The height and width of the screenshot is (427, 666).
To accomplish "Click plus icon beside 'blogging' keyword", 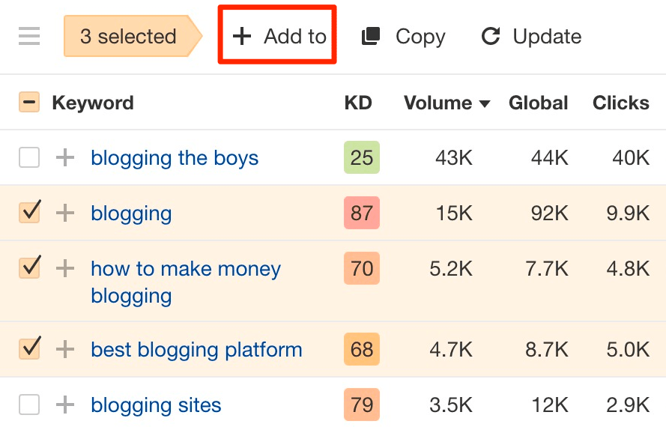I will (66, 213).
